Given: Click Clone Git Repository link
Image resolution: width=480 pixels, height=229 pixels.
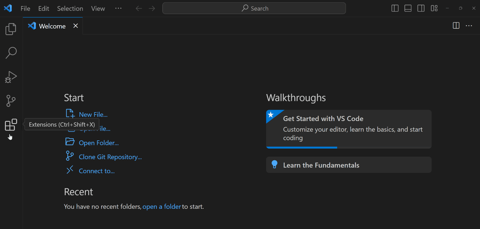Looking at the screenshot, I should (110, 157).
